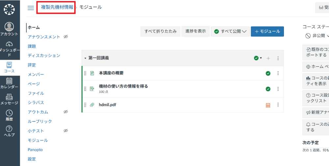
Task: Click the page icon beside 本講座の概要
Action: (92, 73)
